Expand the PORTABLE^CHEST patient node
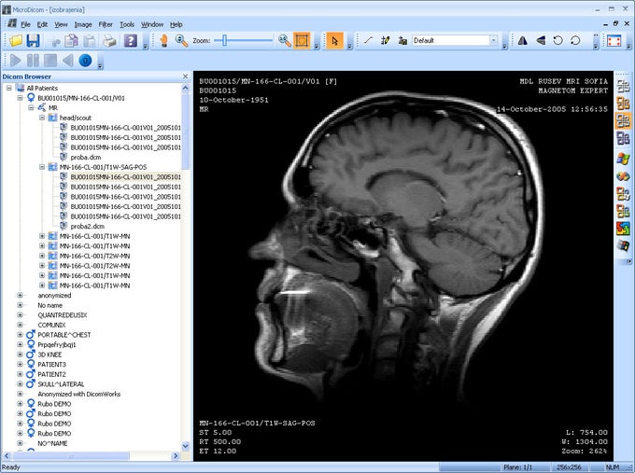635x473 pixels. (20, 334)
